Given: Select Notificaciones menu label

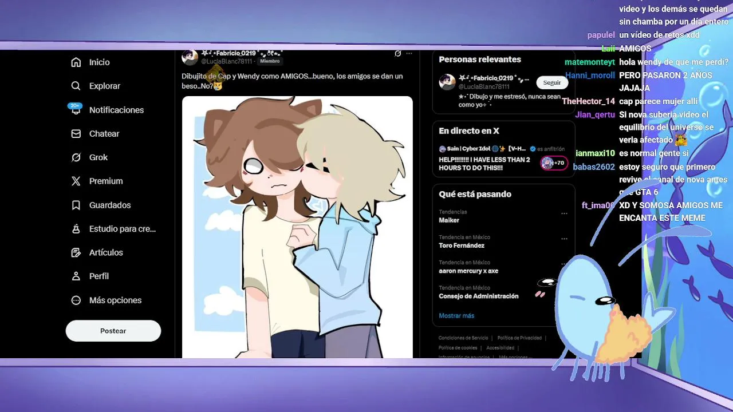Looking at the screenshot, I should tap(116, 109).
